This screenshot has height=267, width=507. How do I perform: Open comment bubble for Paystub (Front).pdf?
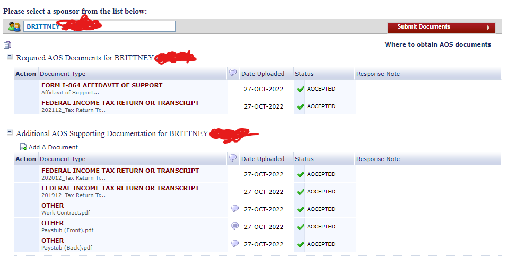(x=235, y=226)
